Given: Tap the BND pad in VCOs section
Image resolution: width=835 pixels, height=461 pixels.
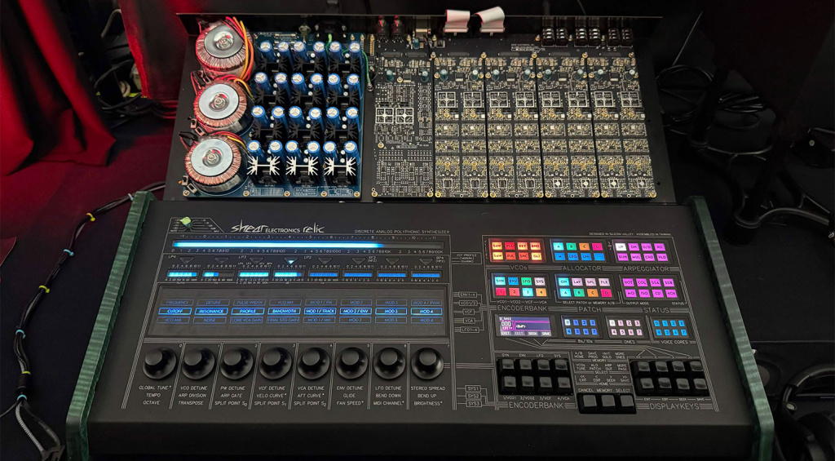Looking at the screenshot, I should click(x=535, y=246).
